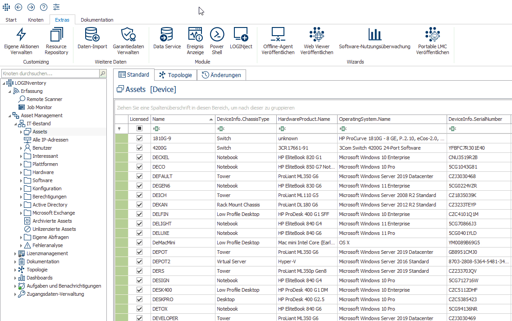Expand the Benutzer tree node
This screenshot has height=321, width=512.
[x=21, y=148]
